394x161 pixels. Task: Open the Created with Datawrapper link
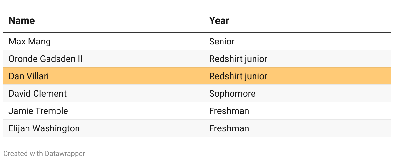pyautogui.click(x=44, y=154)
